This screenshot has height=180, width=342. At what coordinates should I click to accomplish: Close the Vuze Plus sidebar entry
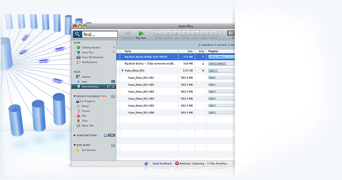(114, 52)
